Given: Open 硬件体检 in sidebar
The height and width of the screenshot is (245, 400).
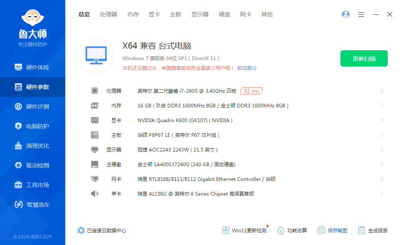Looking at the screenshot, I should 33,67.
